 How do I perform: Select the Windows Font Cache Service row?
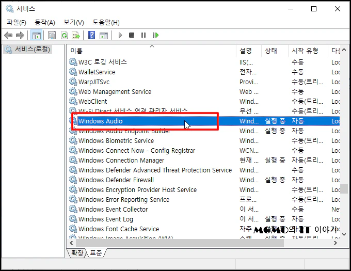(204, 229)
